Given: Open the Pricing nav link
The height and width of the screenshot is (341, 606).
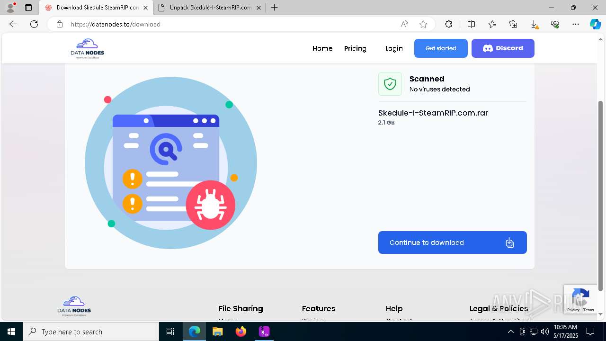Looking at the screenshot, I should point(355,48).
